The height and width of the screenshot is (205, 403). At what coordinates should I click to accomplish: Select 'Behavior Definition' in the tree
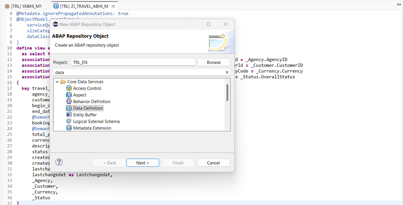pyautogui.click(x=92, y=102)
